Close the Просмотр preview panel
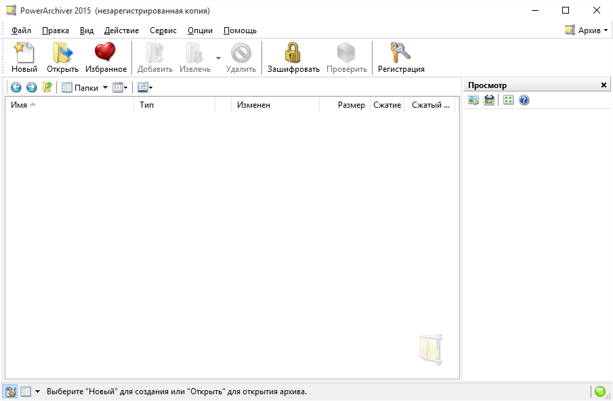613x401 pixels. pos(604,85)
